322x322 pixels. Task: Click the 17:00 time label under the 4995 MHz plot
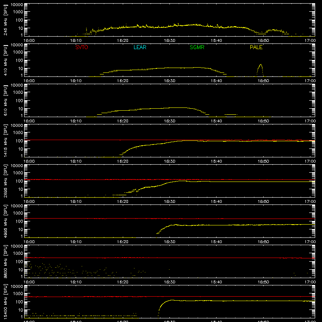click(310, 242)
